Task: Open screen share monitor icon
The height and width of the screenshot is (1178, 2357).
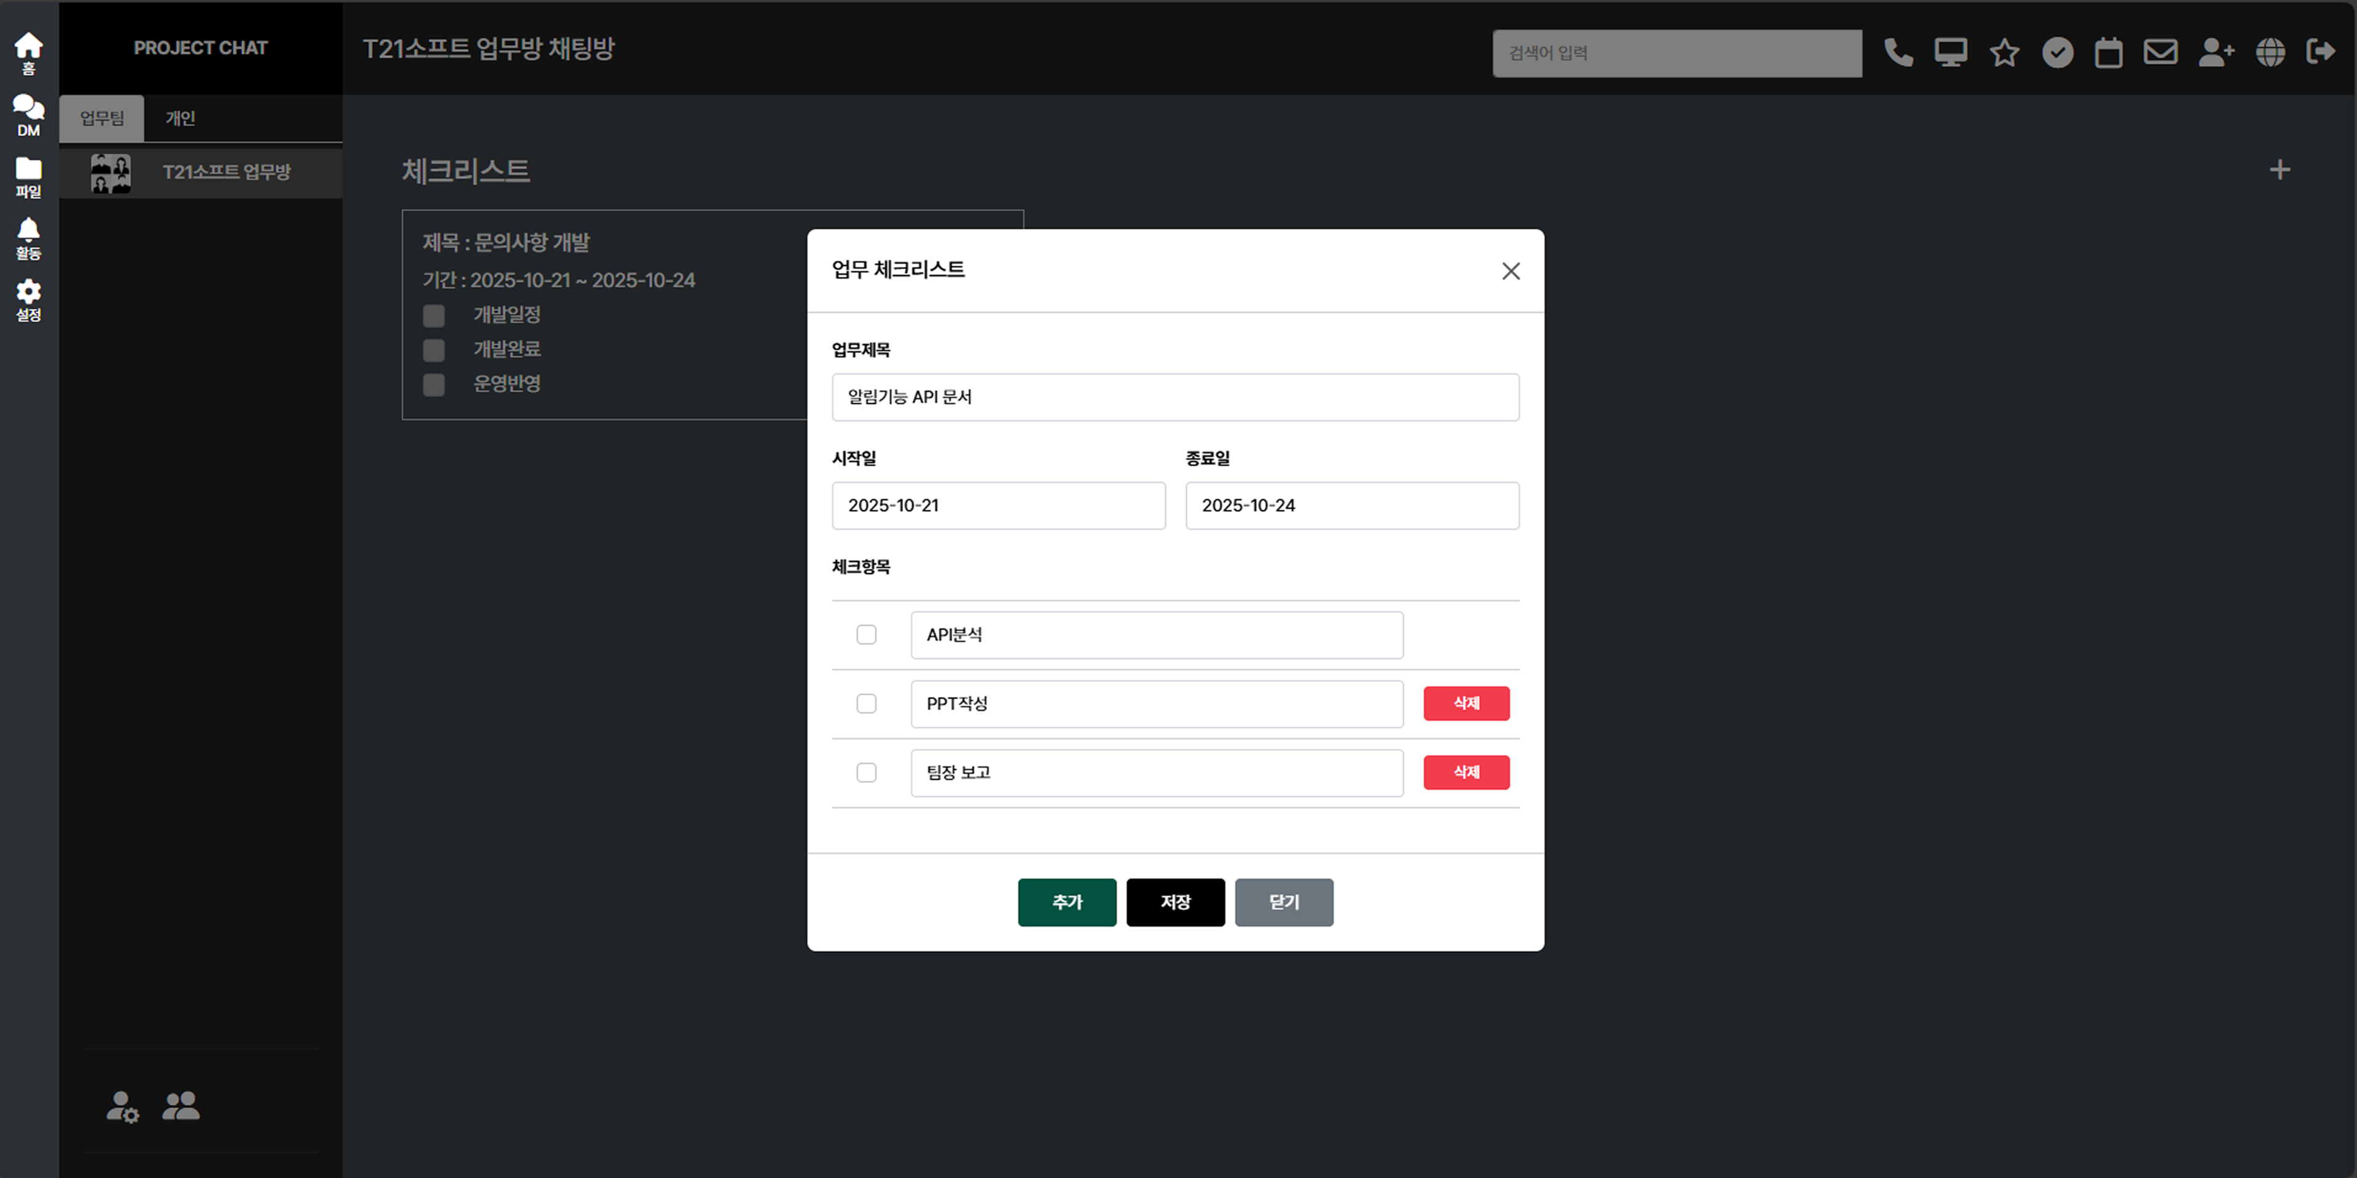Action: tap(1951, 52)
